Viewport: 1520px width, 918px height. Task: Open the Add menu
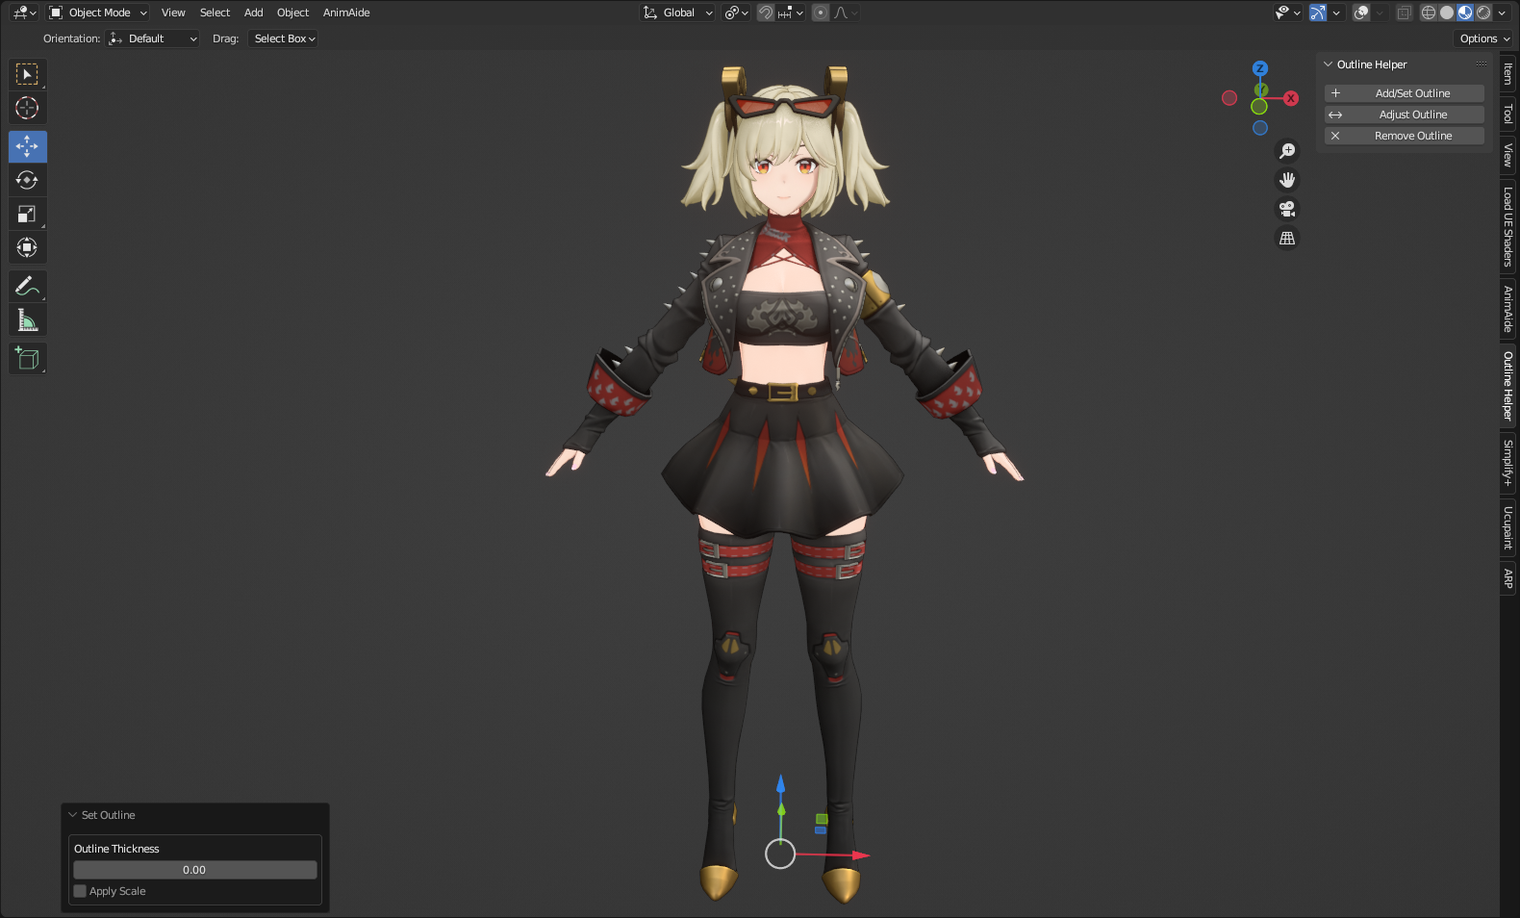254,13
